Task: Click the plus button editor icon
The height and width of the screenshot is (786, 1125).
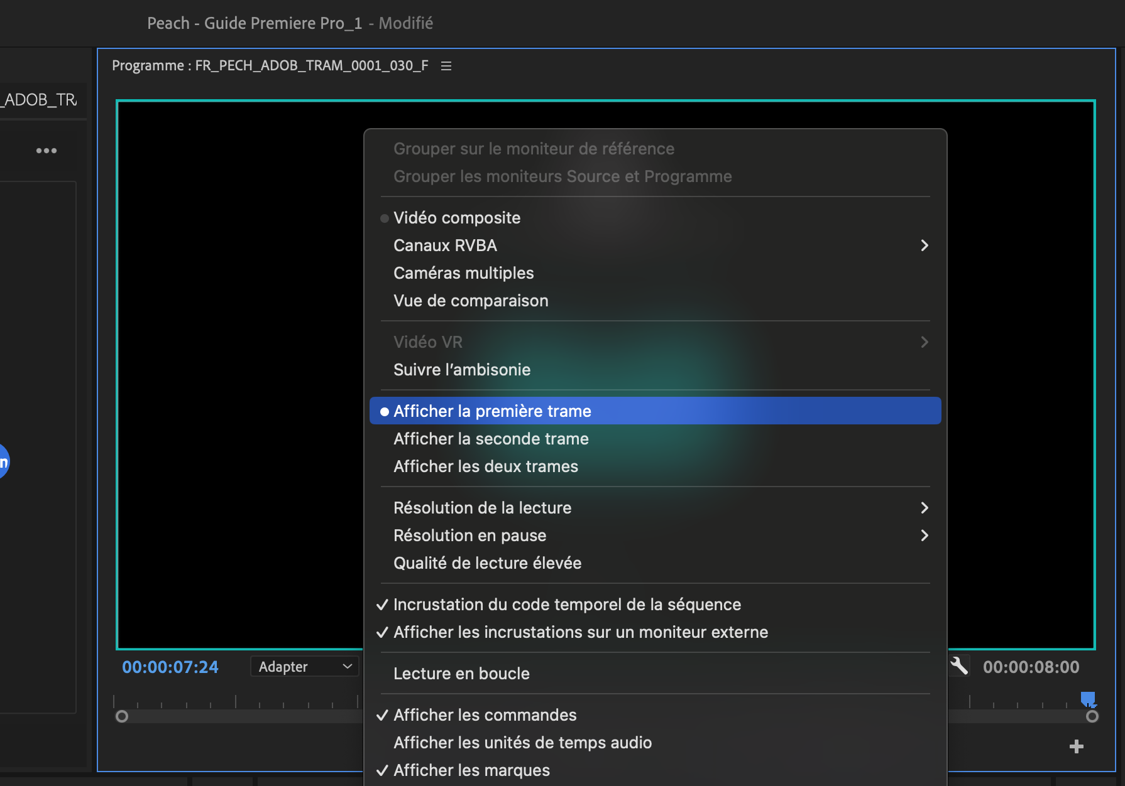Action: coord(1076,746)
